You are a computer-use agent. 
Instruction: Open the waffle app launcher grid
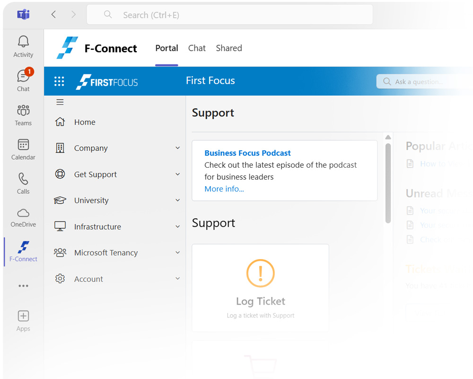pos(59,81)
